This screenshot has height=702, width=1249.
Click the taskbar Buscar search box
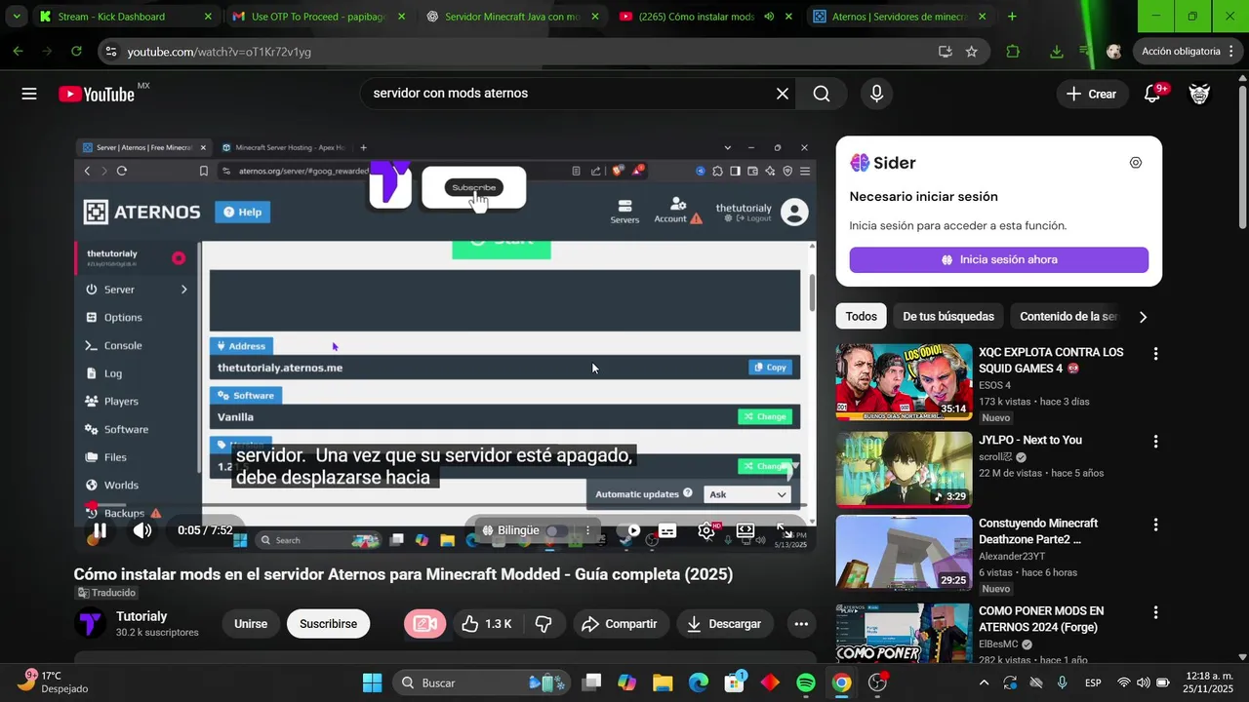(482, 682)
